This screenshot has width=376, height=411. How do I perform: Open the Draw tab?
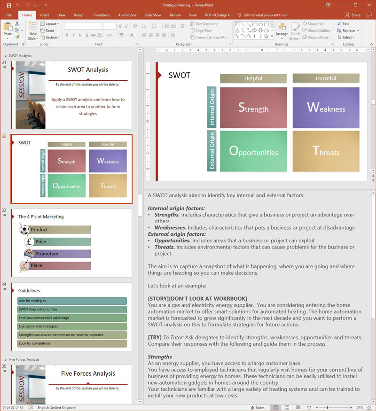click(62, 15)
